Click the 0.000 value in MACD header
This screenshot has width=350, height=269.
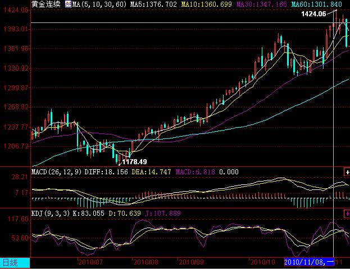229,172
